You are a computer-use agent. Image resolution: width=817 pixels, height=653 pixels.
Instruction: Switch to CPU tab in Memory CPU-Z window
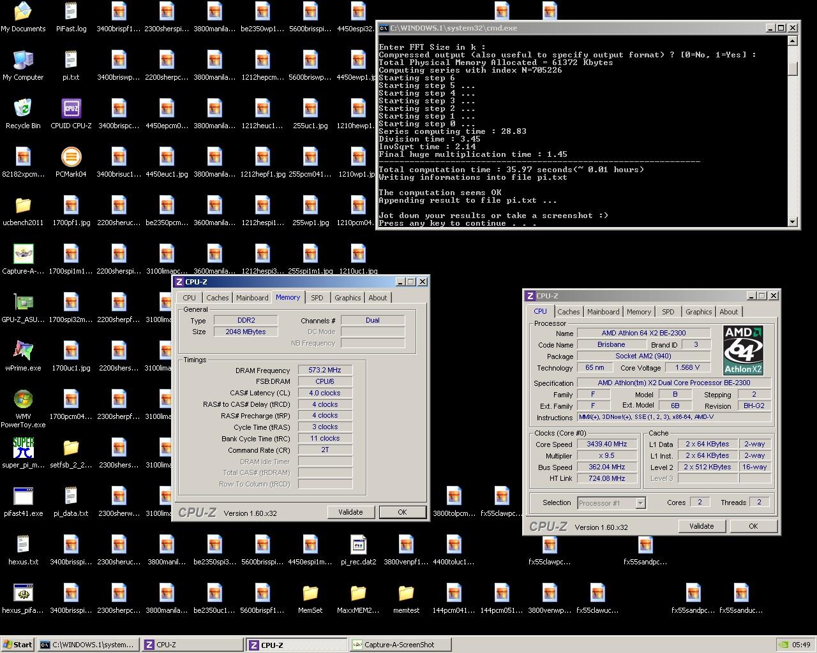tap(190, 298)
